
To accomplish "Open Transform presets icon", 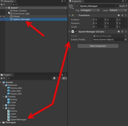I will tap(122, 15).
